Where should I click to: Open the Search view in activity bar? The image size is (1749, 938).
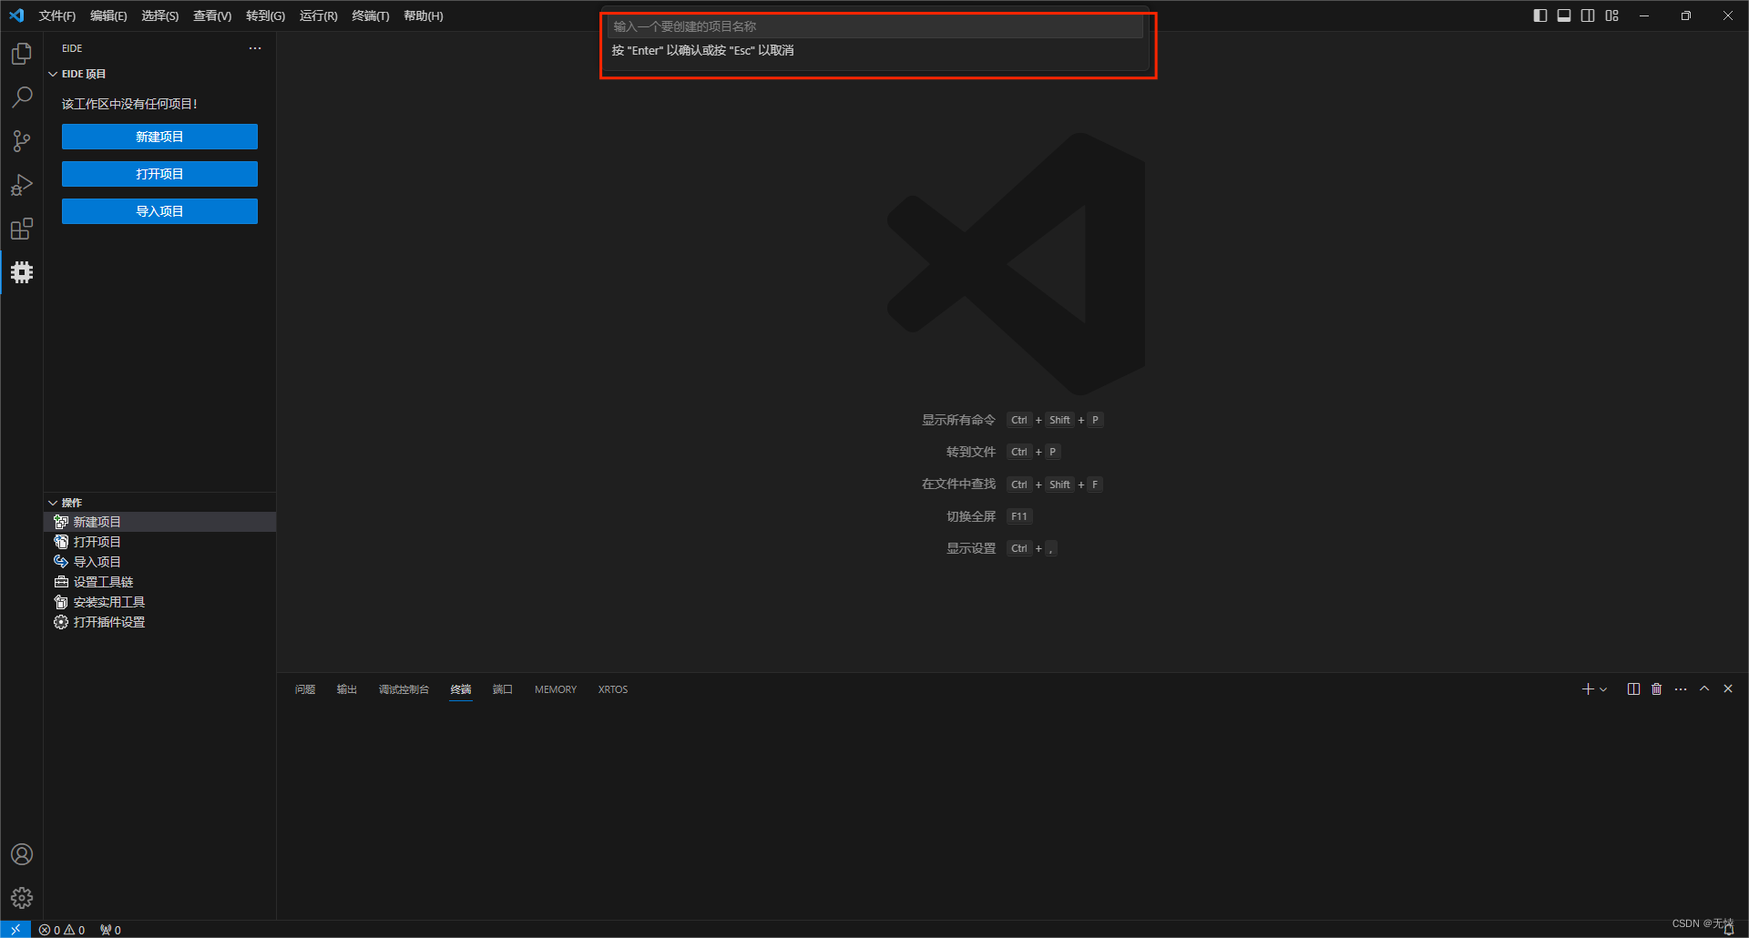pyautogui.click(x=22, y=97)
